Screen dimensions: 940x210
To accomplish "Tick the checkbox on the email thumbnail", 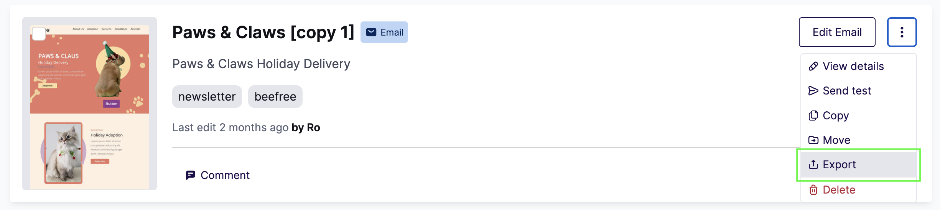I will (39, 34).
